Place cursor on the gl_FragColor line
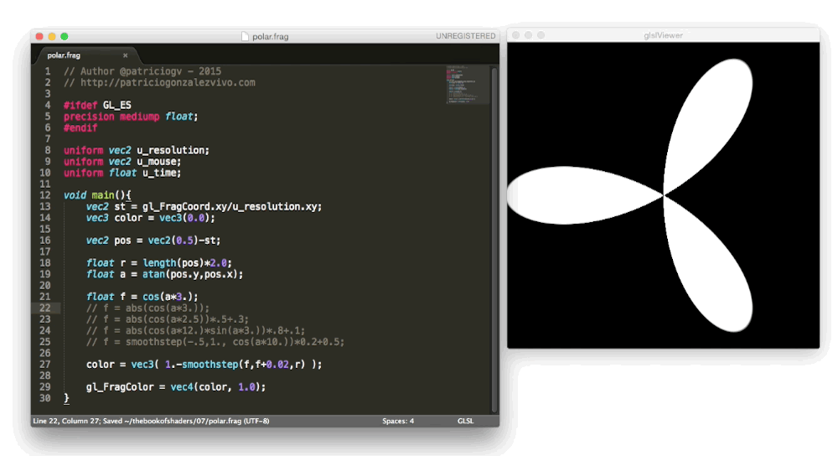Image resolution: width=838 pixels, height=456 pixels. coord(175,386)
